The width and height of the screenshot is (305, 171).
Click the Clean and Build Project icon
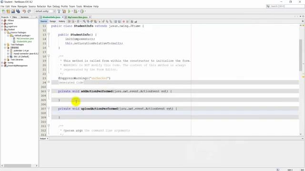point(64,11)
